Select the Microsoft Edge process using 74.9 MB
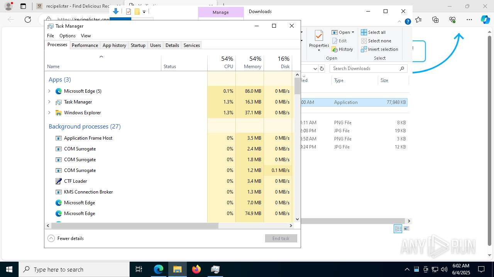The image size is (494, 277). click(x=169, y=214)
